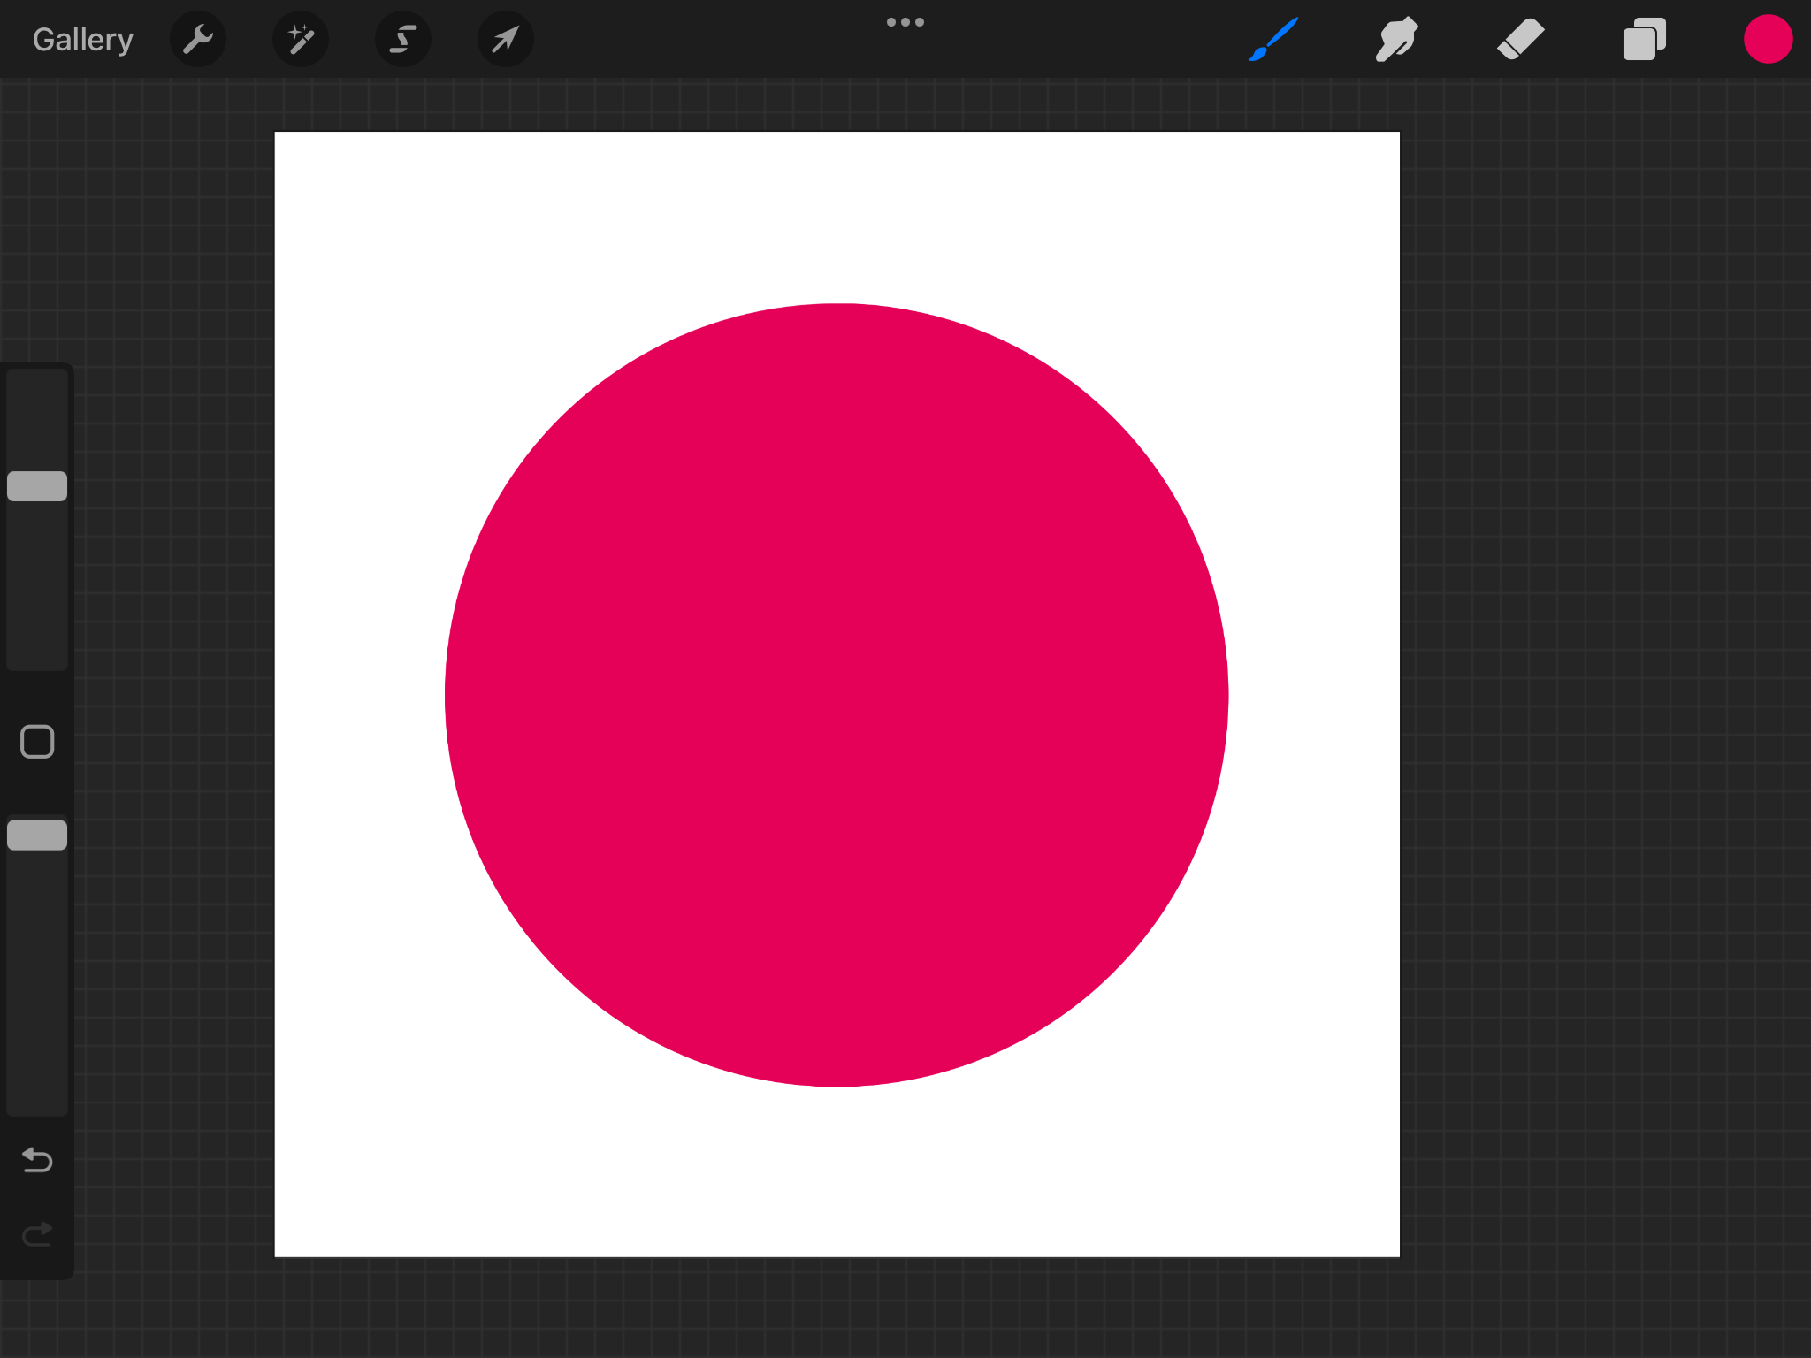Open the Layers panel

coord(1644,40)
